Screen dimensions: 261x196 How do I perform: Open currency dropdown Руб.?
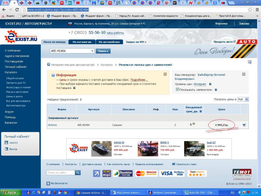(243, 99)
